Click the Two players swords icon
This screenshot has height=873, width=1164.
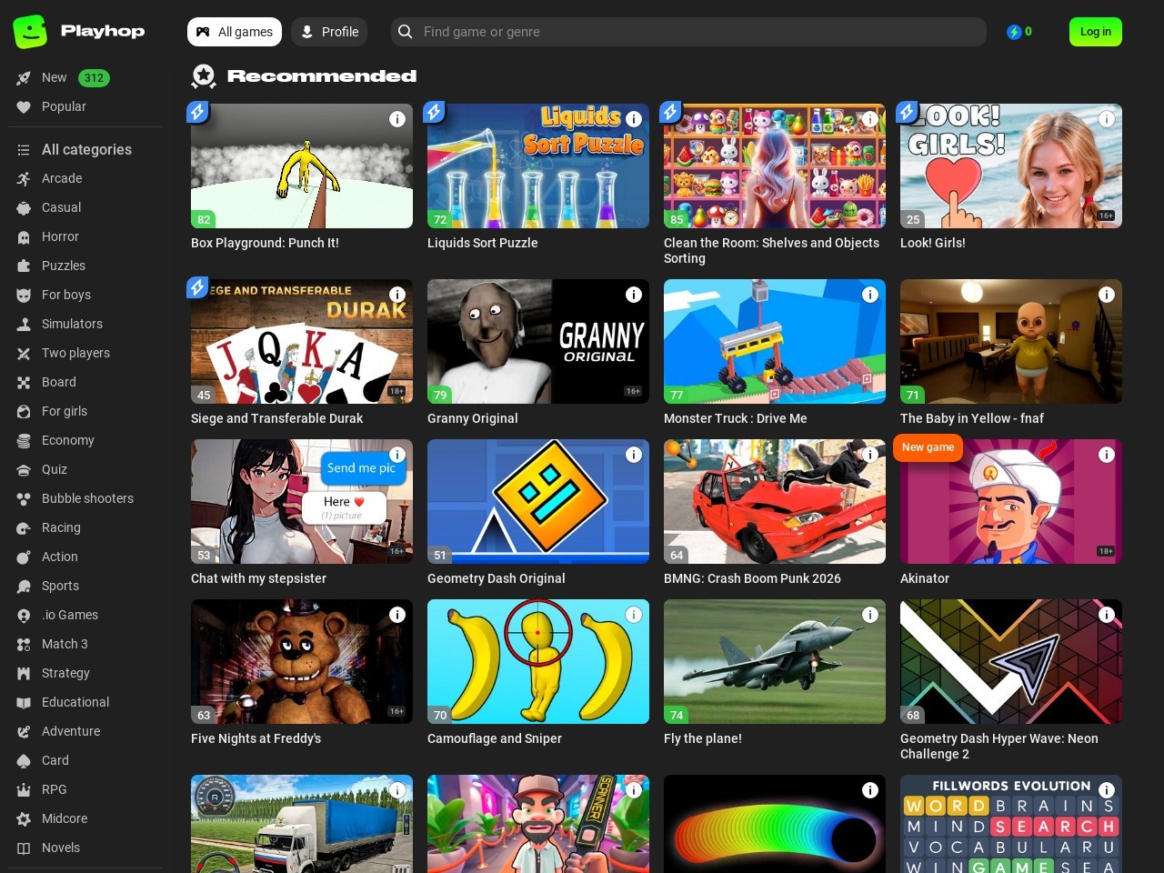point(24,354)
